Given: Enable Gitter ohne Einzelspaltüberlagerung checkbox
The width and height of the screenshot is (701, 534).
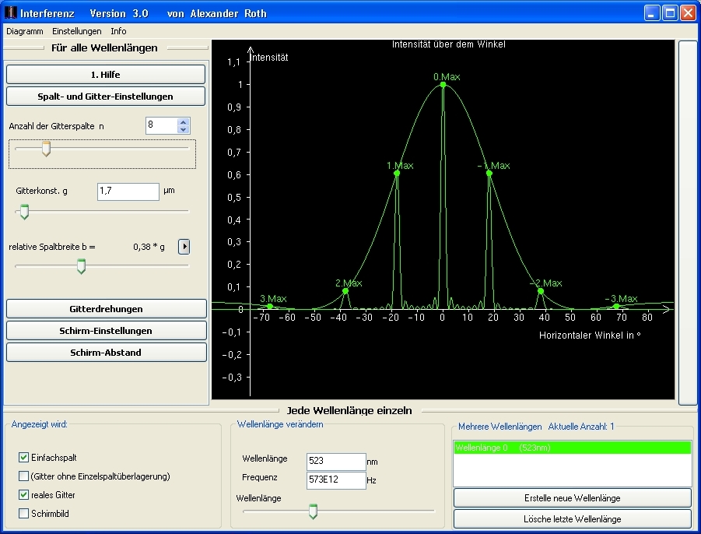Looking at the screenshot, I should 23,476.
